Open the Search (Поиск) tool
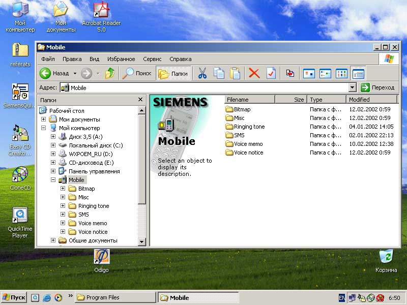Screen dimensions: 407x305 pyautogui.click(x=137, y=73)
